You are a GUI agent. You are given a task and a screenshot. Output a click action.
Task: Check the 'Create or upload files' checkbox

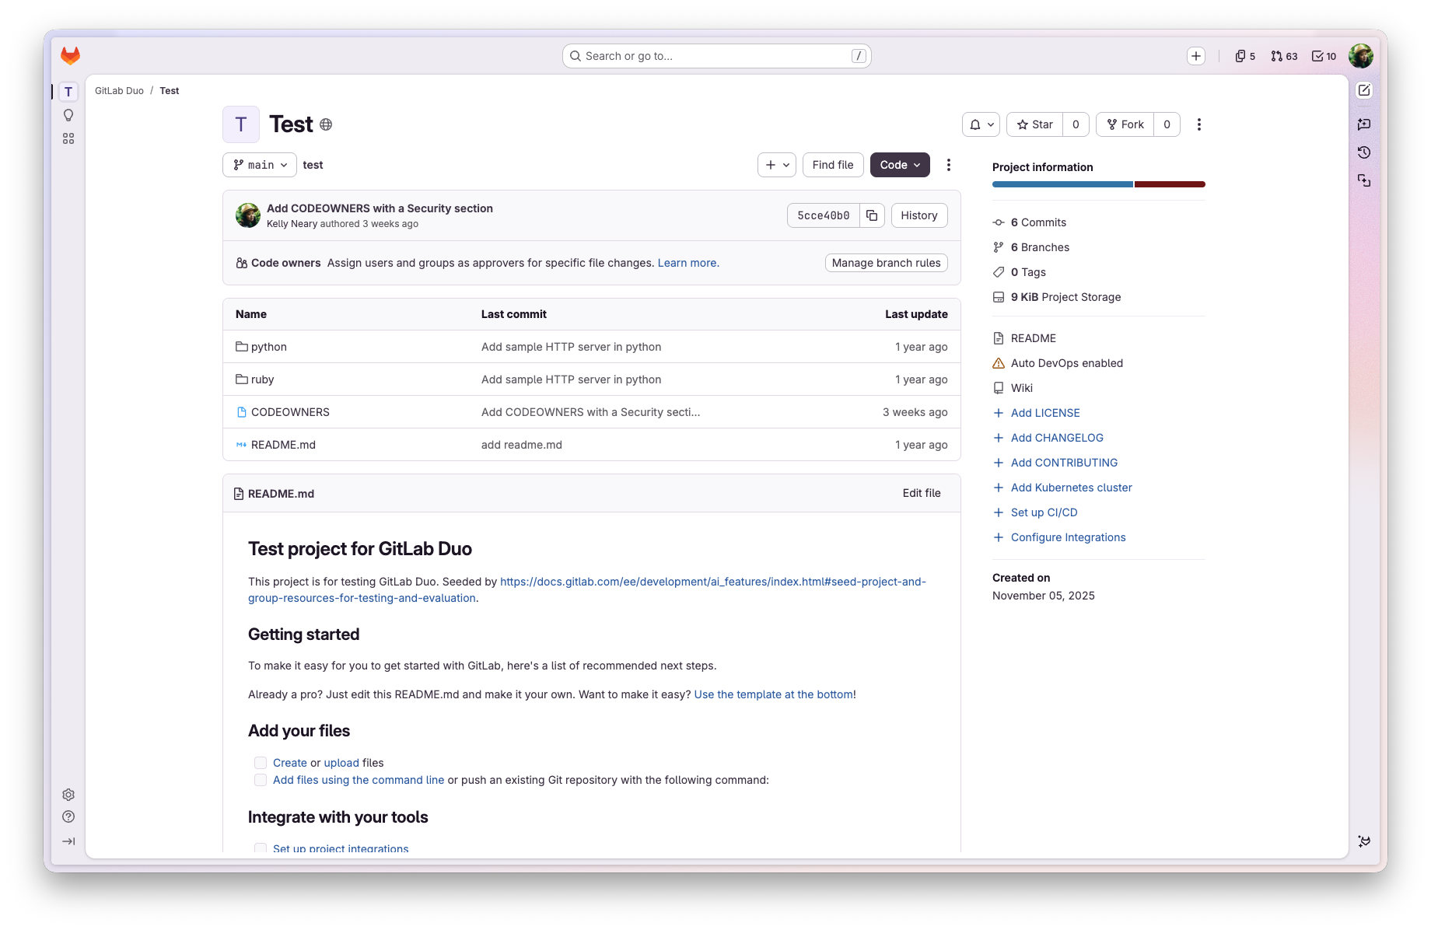click(x=261, y=763)
